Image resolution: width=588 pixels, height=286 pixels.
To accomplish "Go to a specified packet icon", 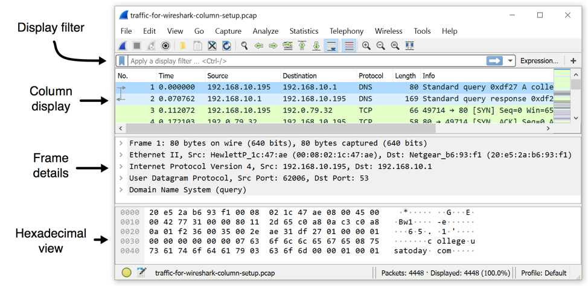I will point(287,46).
